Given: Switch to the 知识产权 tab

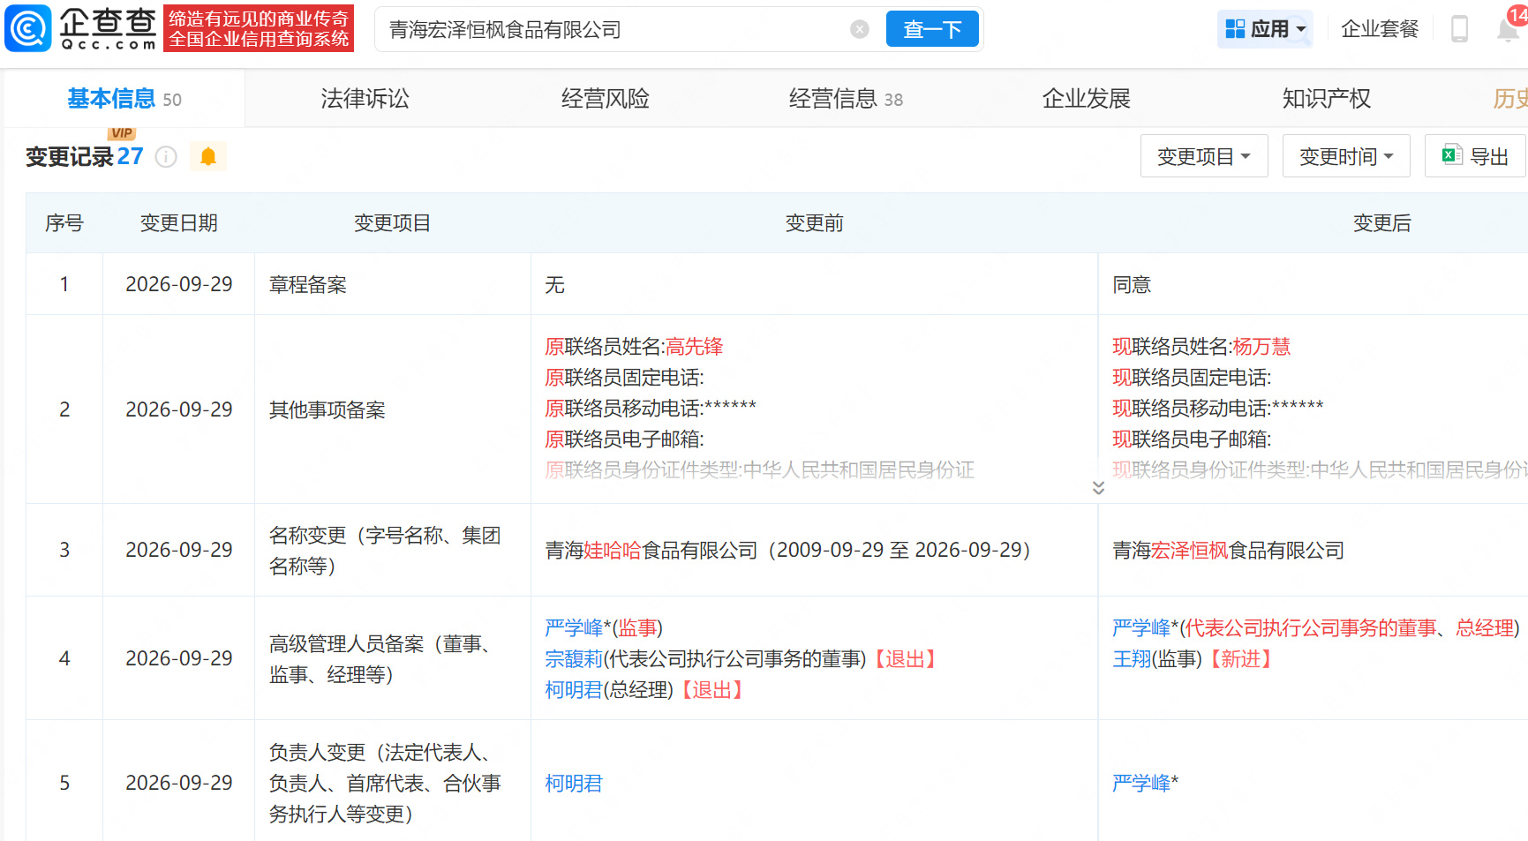Looking at the screenshot, I should tap(1326, 99).
